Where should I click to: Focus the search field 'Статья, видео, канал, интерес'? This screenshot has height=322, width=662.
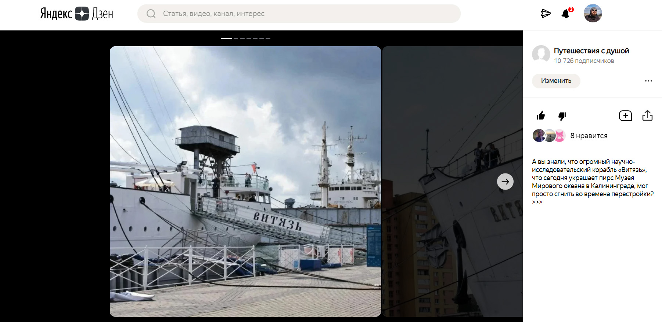[x=299, y=14]
